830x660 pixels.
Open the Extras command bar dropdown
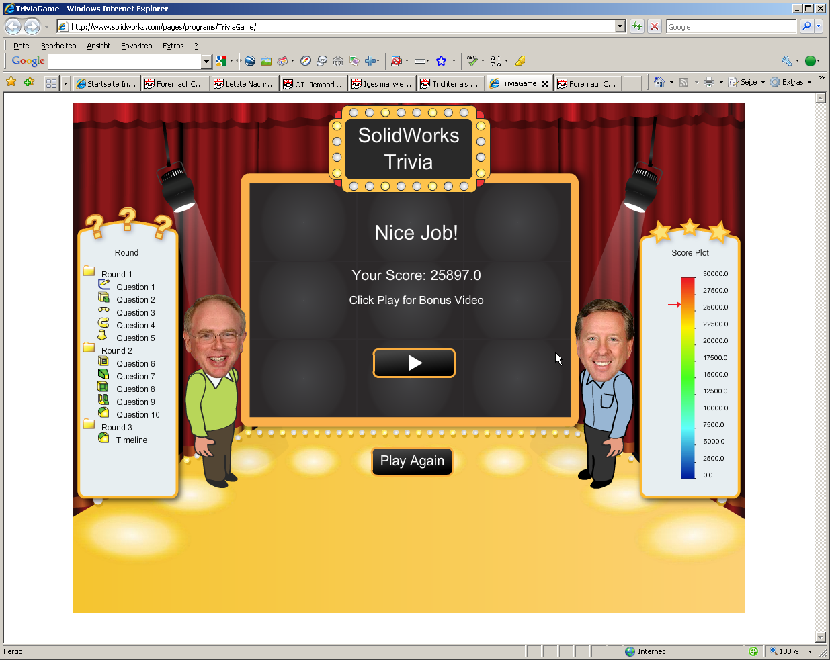point(791,82)
